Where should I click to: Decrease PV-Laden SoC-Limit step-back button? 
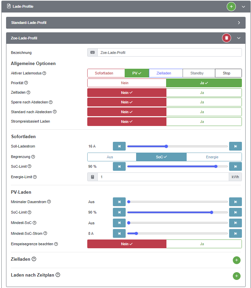tap(119, 212)
